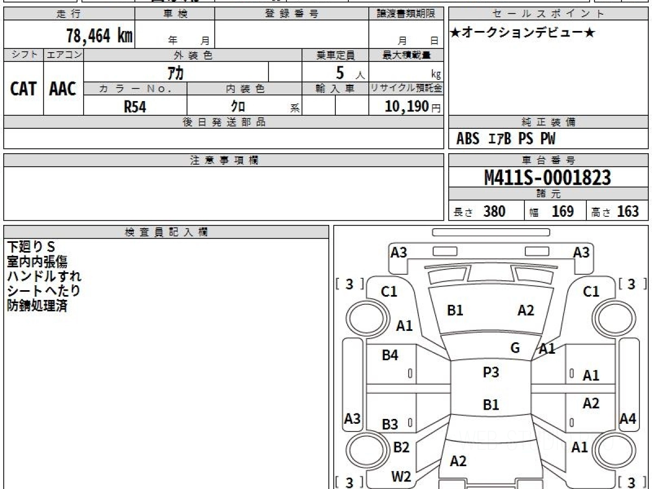Click the 諸元 header
Image resolution: width=652 pixels, height=489 pixels.
click(548, 195)
